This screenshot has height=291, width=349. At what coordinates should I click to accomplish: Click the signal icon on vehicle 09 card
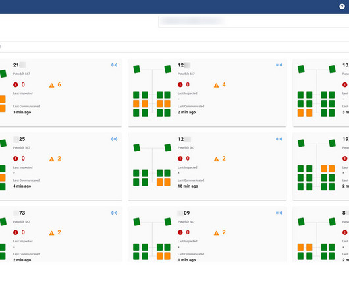(279, 213)
